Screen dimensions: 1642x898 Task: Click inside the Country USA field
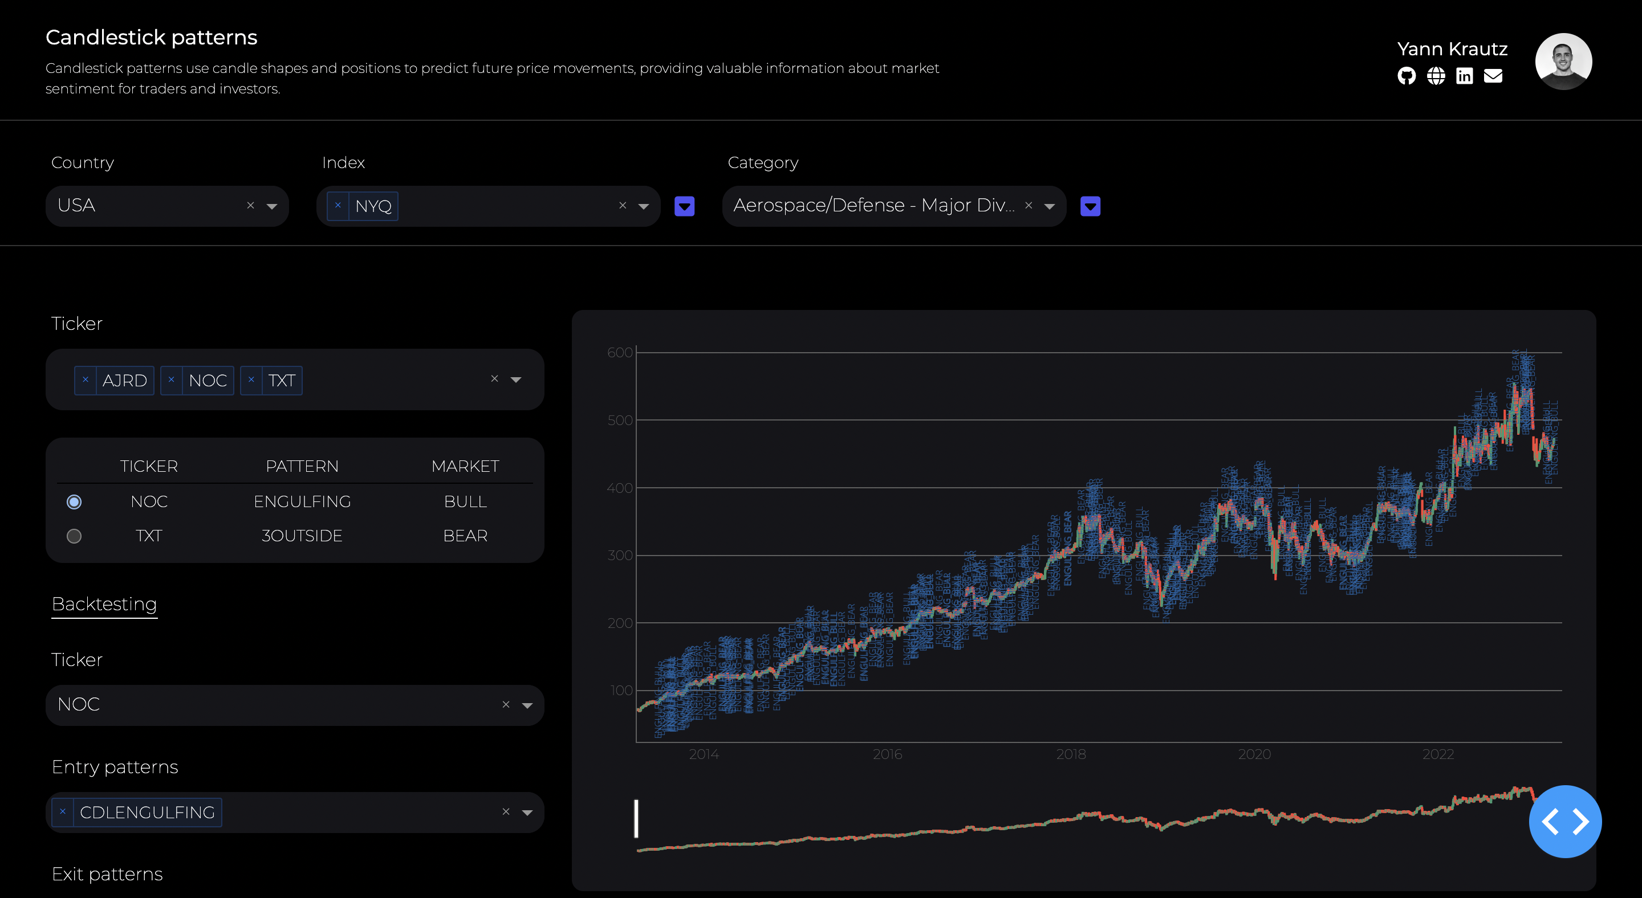click(x=167, y=206)
